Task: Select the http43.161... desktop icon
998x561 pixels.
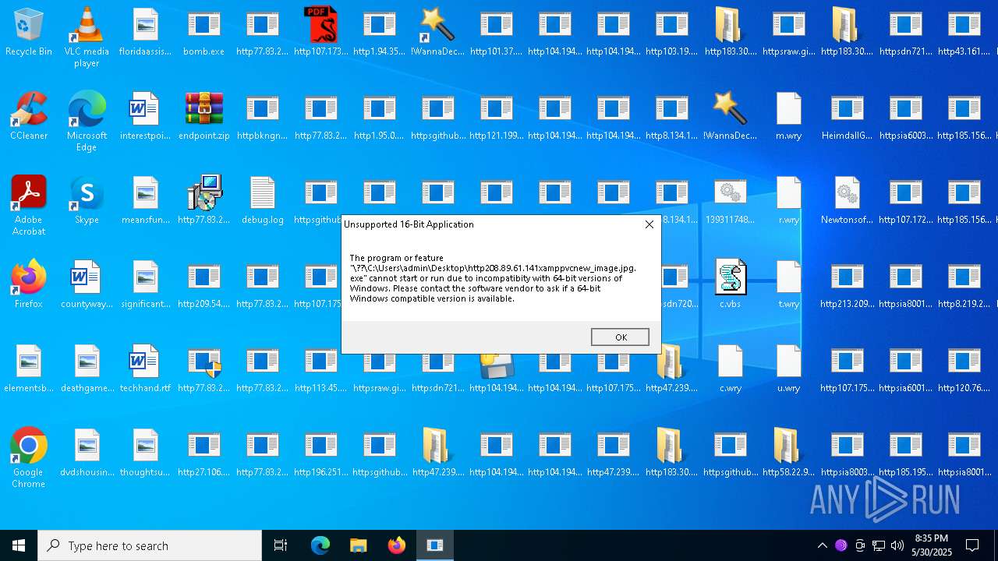Action: pos(964,32)
